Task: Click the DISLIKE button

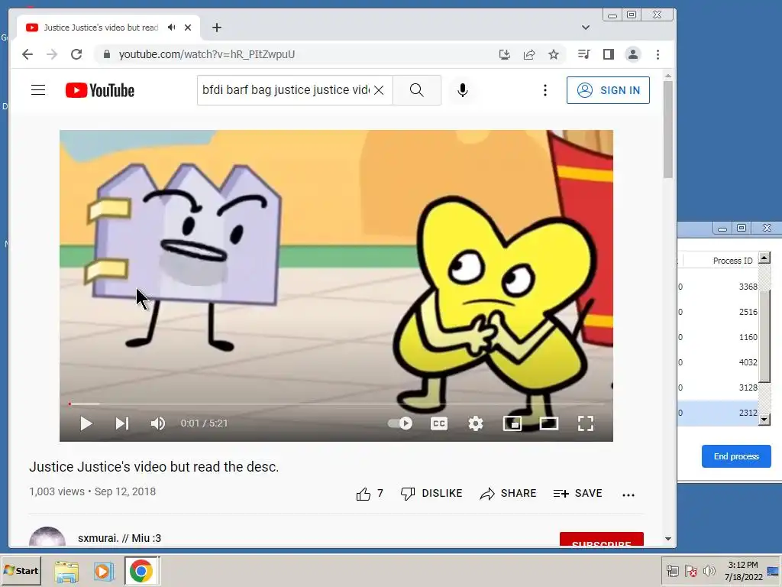Action: 431,494
